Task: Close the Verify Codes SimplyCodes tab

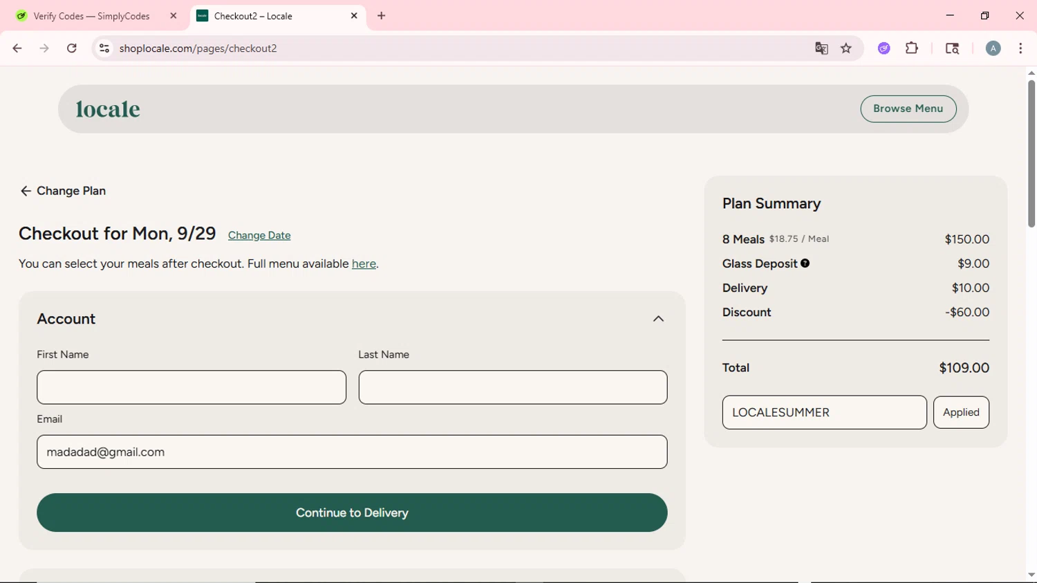Action: pos(174,16)
